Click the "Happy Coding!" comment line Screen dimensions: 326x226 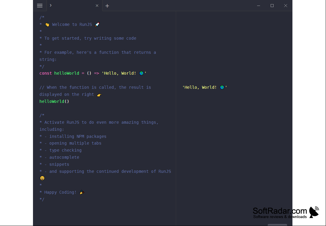[x=62, y=192]
